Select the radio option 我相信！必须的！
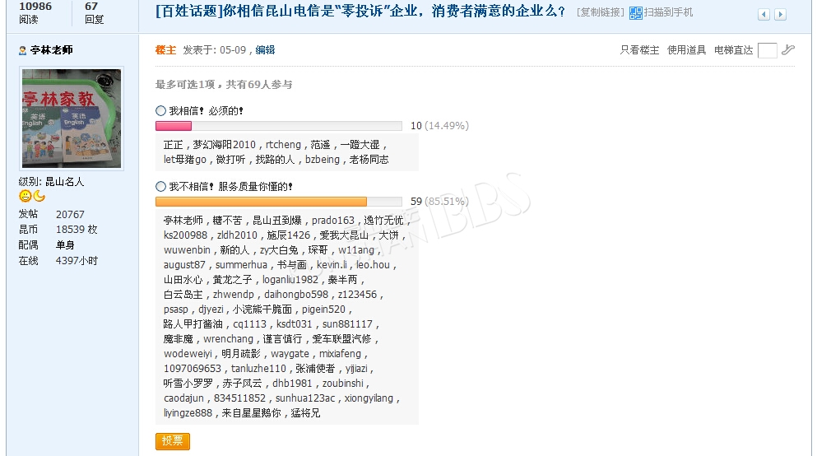Viewport: 817px width, 456px height. pyautogui.click(x=160, y=111)
